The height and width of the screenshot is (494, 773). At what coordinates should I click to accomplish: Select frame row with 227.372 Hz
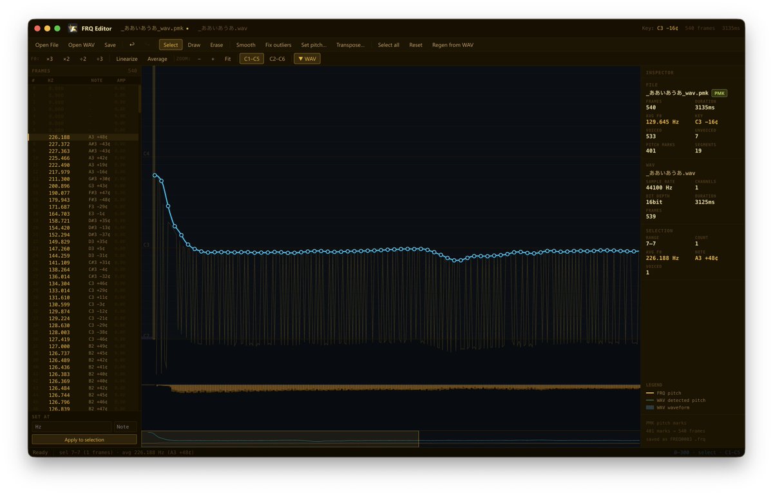[x=83, y=144]
